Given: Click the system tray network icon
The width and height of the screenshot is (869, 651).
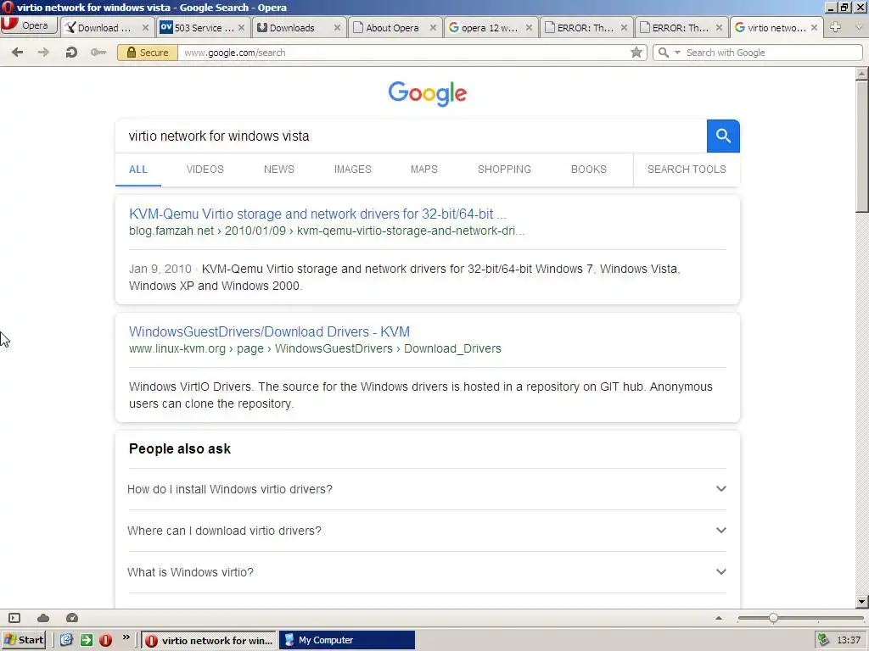Looking at the screenshot, I should [x=823, y=640].
